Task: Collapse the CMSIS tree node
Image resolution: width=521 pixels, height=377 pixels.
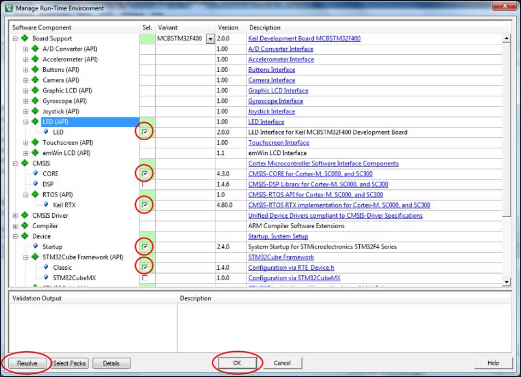Action: click(x=15, y=164)
